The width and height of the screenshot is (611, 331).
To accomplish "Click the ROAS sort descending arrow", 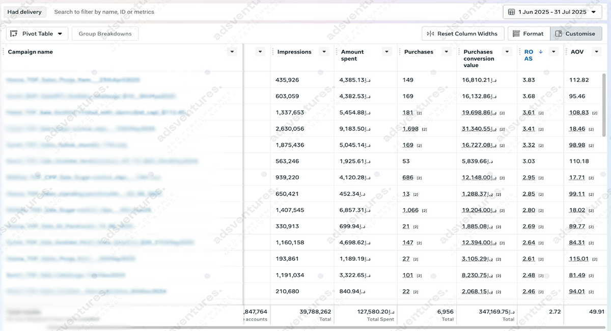I will tap(540, 52).
